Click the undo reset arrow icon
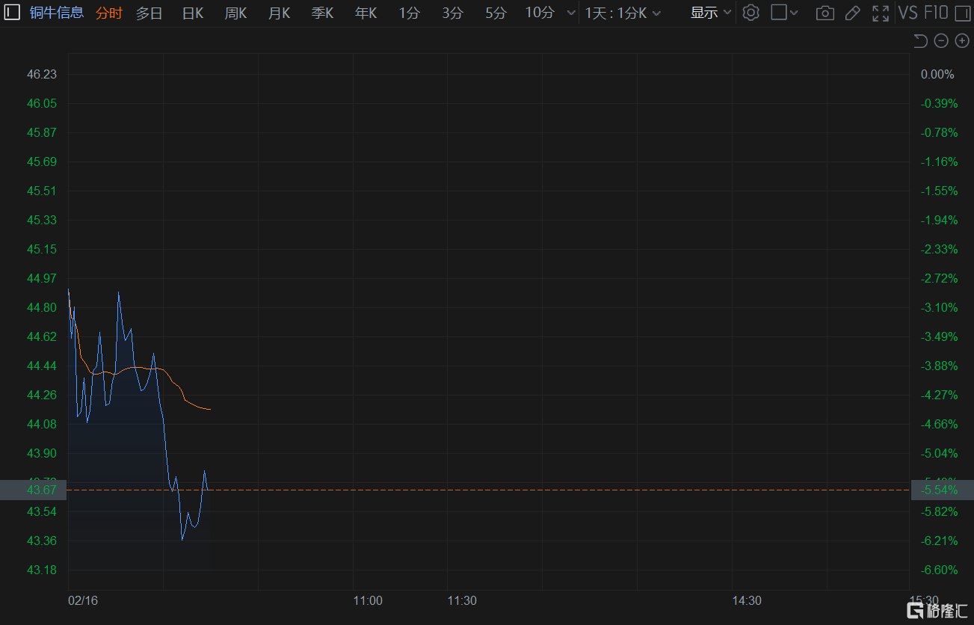Image resolution: width=974 pixels, height=625 pixels. click(920, 41)
